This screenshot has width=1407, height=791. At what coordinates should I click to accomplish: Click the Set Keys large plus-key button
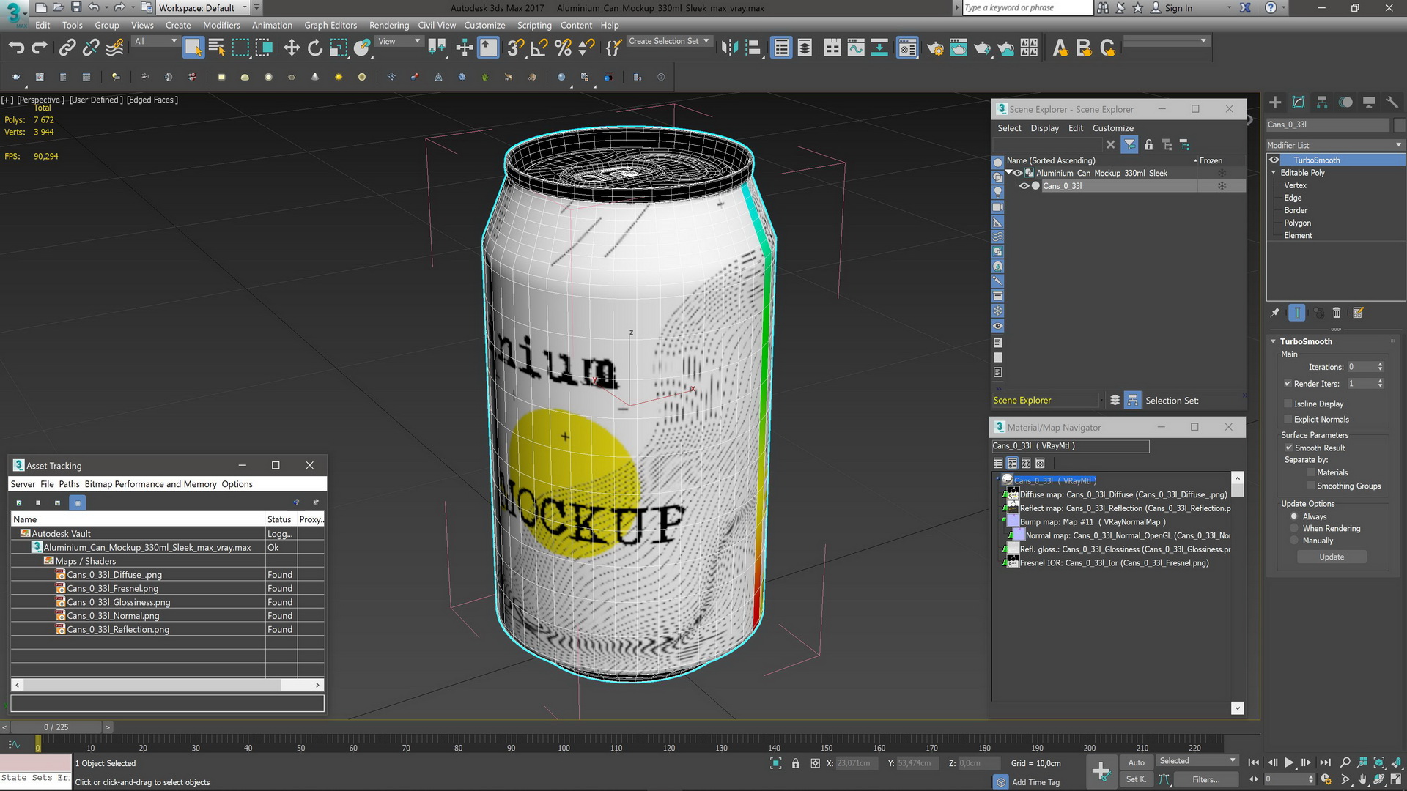(x=1101, y=770)
